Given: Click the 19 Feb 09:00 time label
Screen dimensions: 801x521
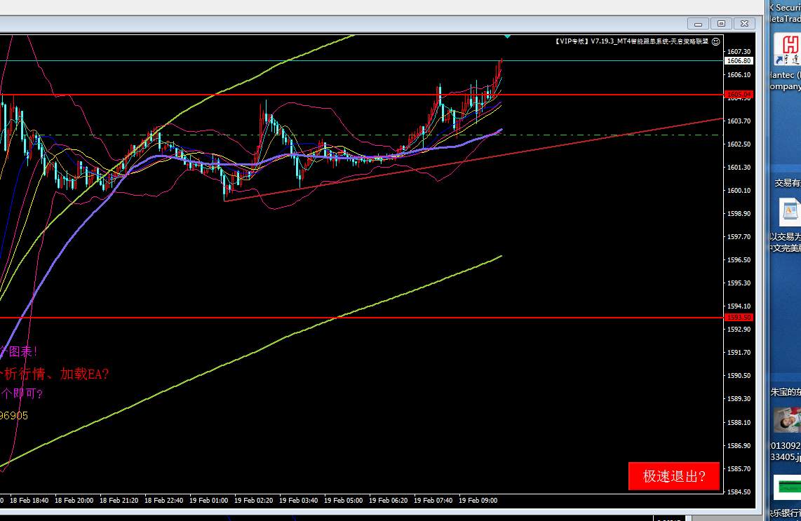Looking at the screenshot, I should pyautogui.click(x=478, y=501).
